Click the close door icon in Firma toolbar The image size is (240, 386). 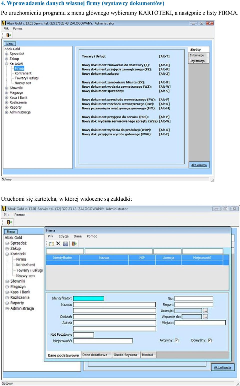coord(74,243)
